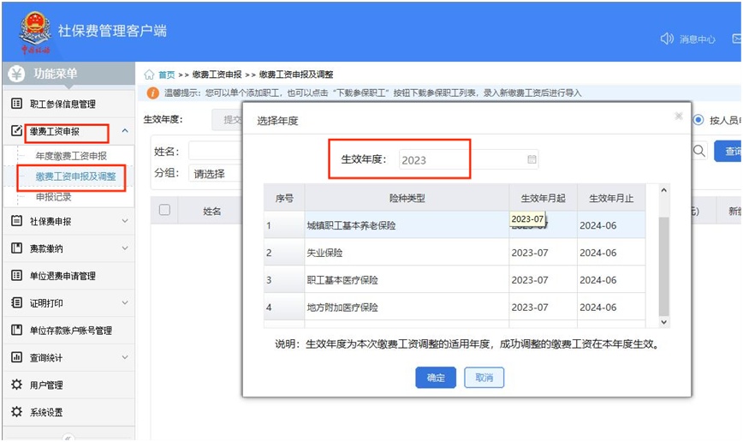Click the 职工参保信息管理 menu icon
743x442 pixels.
click(x=16, y=104)
